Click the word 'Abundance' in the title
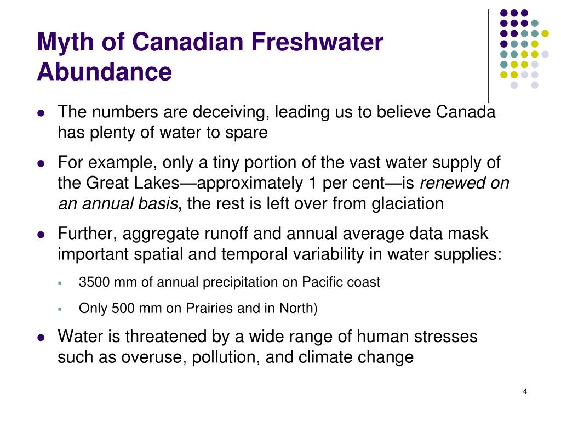The width and height of the screenshot is (561, 421). point(105,72)
